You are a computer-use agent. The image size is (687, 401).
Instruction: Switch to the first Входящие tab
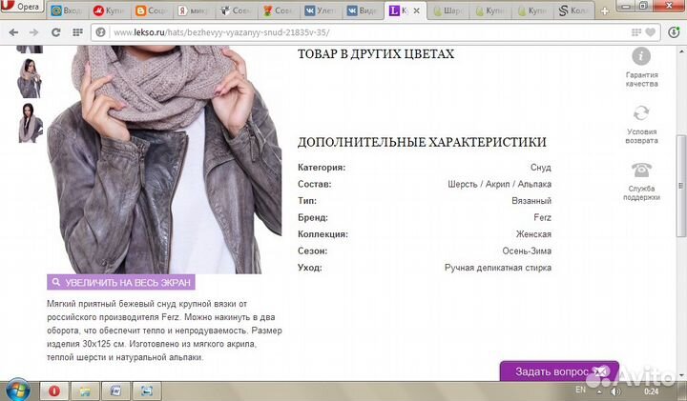[67, 10]
